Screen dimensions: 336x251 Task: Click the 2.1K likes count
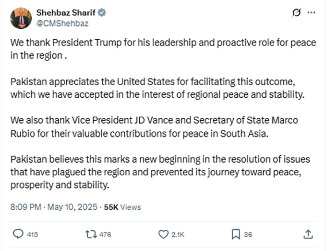(x=178, y=235)
